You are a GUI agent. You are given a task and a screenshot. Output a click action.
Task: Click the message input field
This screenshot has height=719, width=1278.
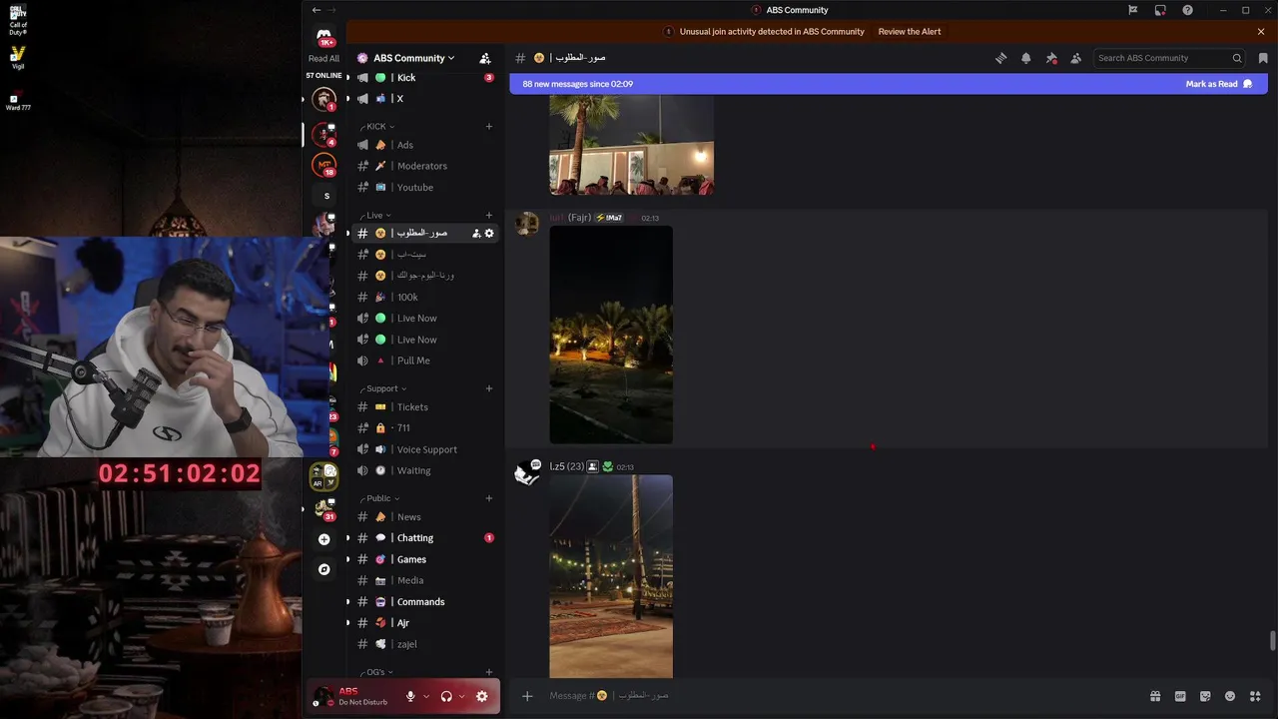click(x=844, y=696)
